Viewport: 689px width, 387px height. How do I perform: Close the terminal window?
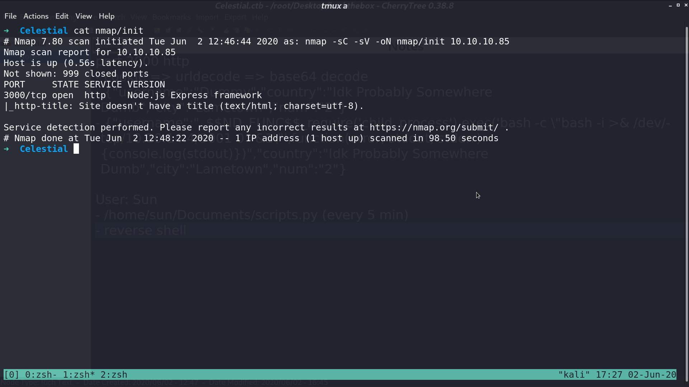point(686,5)
